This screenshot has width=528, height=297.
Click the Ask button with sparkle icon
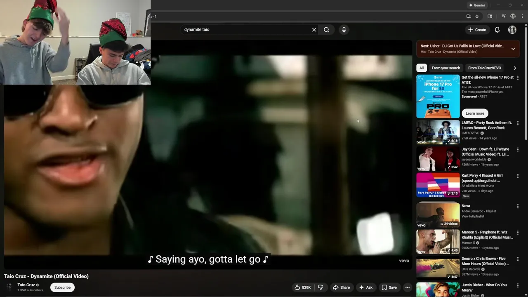click(x=366, y=288)
